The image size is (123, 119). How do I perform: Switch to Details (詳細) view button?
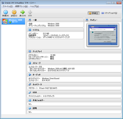94,13
